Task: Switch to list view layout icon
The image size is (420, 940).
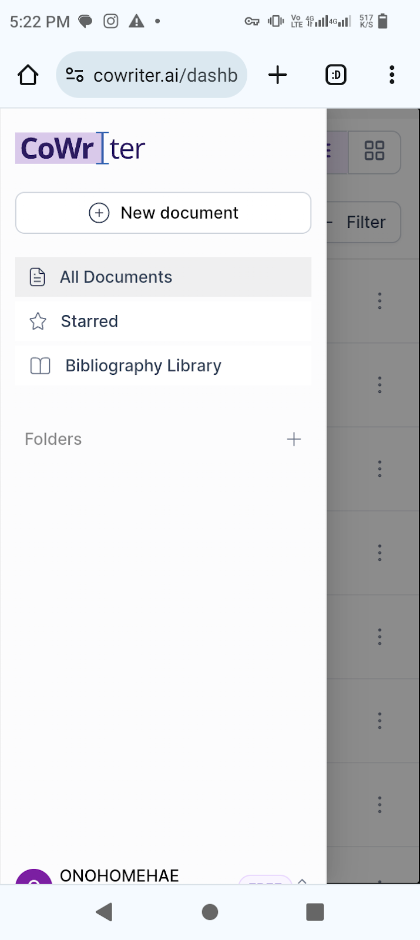Action: pyautogui.click(x=337, y=151)
